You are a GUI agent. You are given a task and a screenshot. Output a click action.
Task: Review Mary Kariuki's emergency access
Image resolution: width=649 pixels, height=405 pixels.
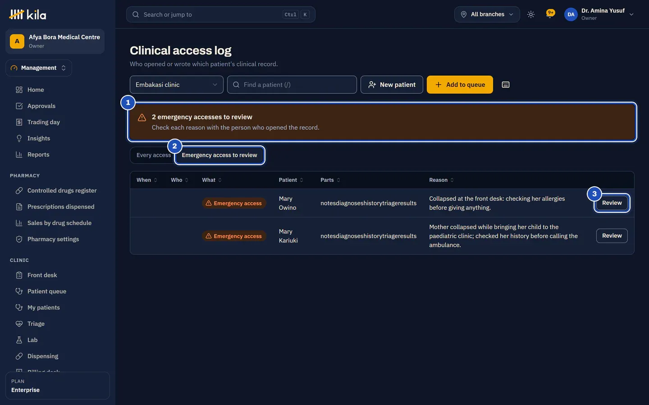click(612, 236)
